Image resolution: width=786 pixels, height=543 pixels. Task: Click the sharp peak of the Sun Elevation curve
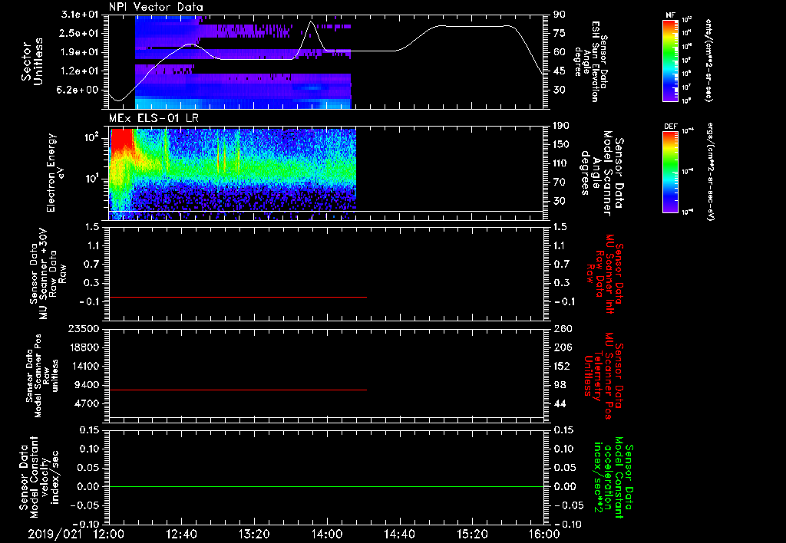click(311, 21)
